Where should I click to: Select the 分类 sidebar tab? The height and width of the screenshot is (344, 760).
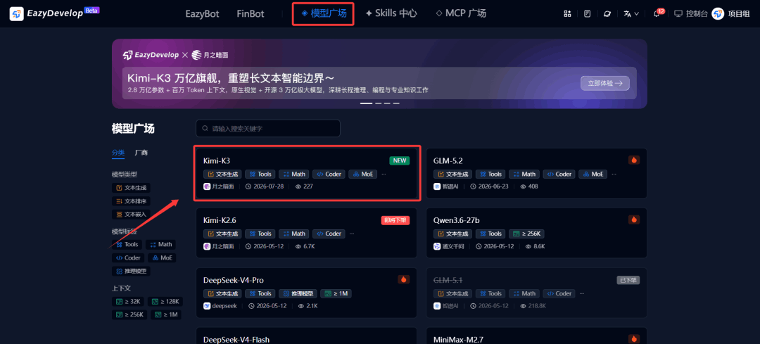[x=118, y=153]
